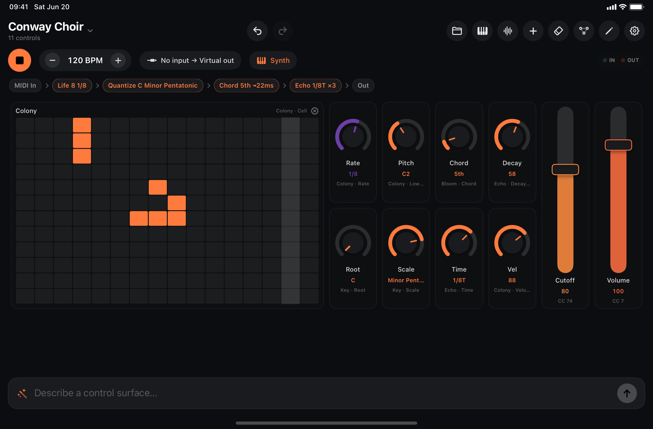Check the battery status icon
653x429 pixels.
click(637, 7)
